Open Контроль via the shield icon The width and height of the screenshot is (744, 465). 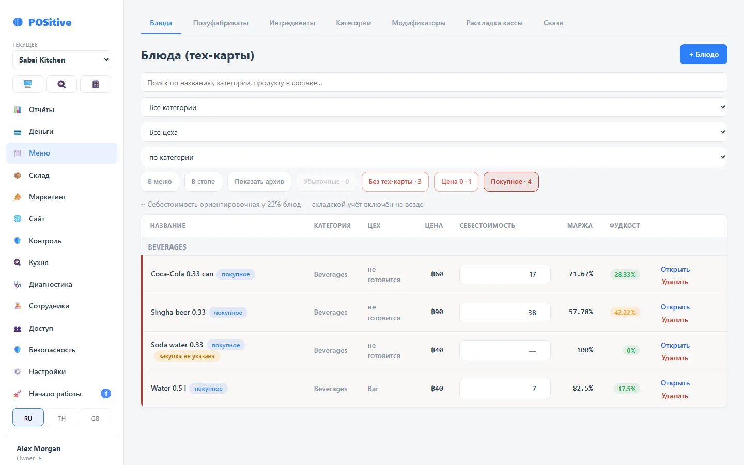[x=18, y=241]
